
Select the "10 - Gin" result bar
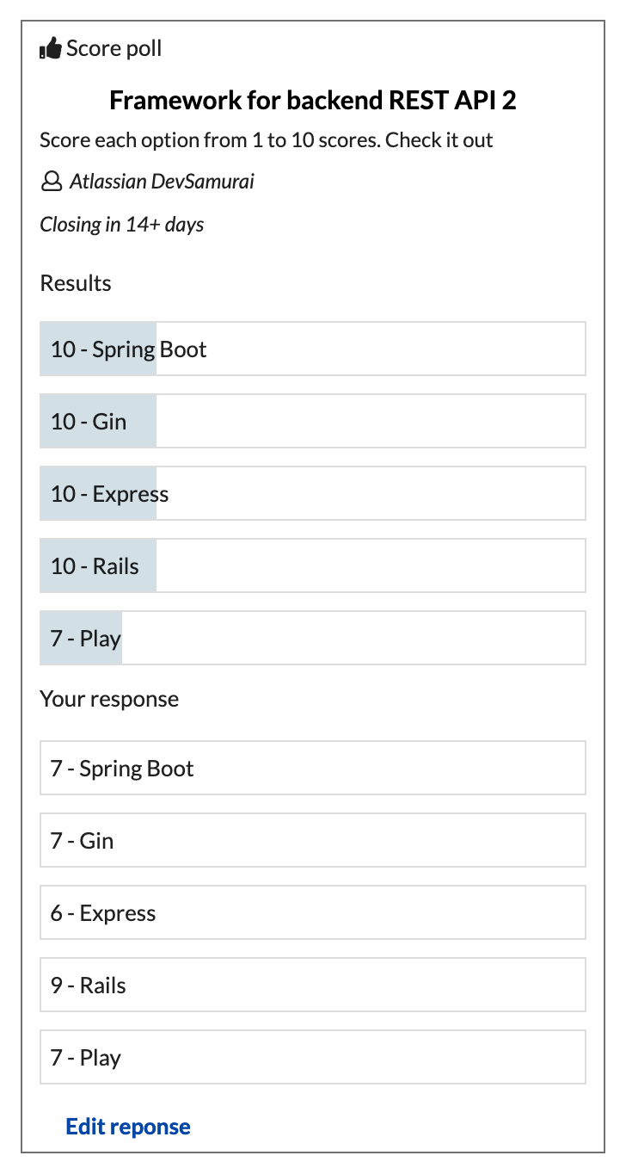[x=313, y=422]
